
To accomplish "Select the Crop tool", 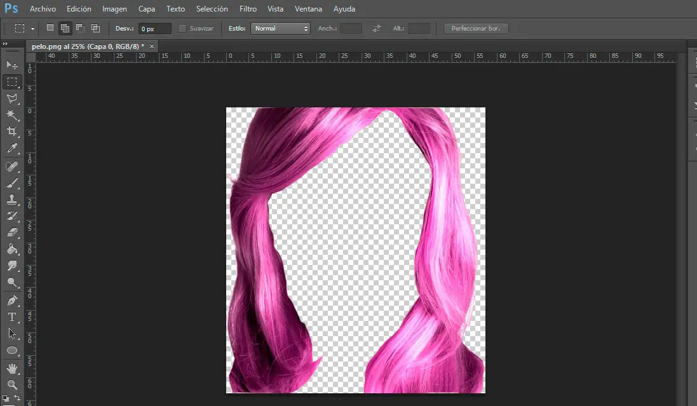I will (12, 132).
